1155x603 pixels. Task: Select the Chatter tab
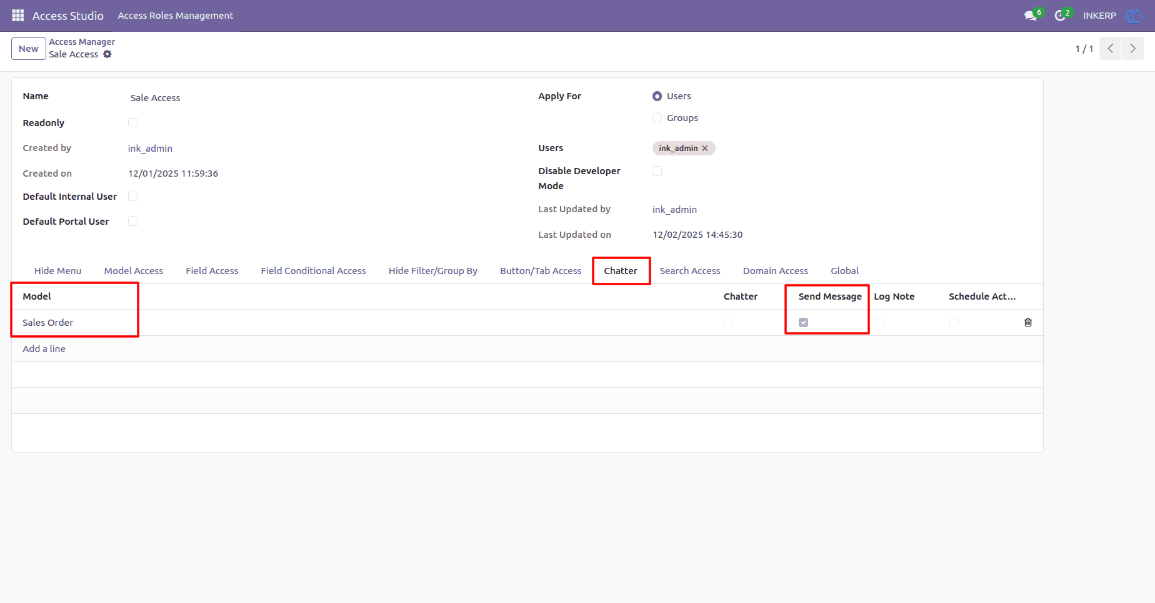pyautogui.click(x=621, y=271)
